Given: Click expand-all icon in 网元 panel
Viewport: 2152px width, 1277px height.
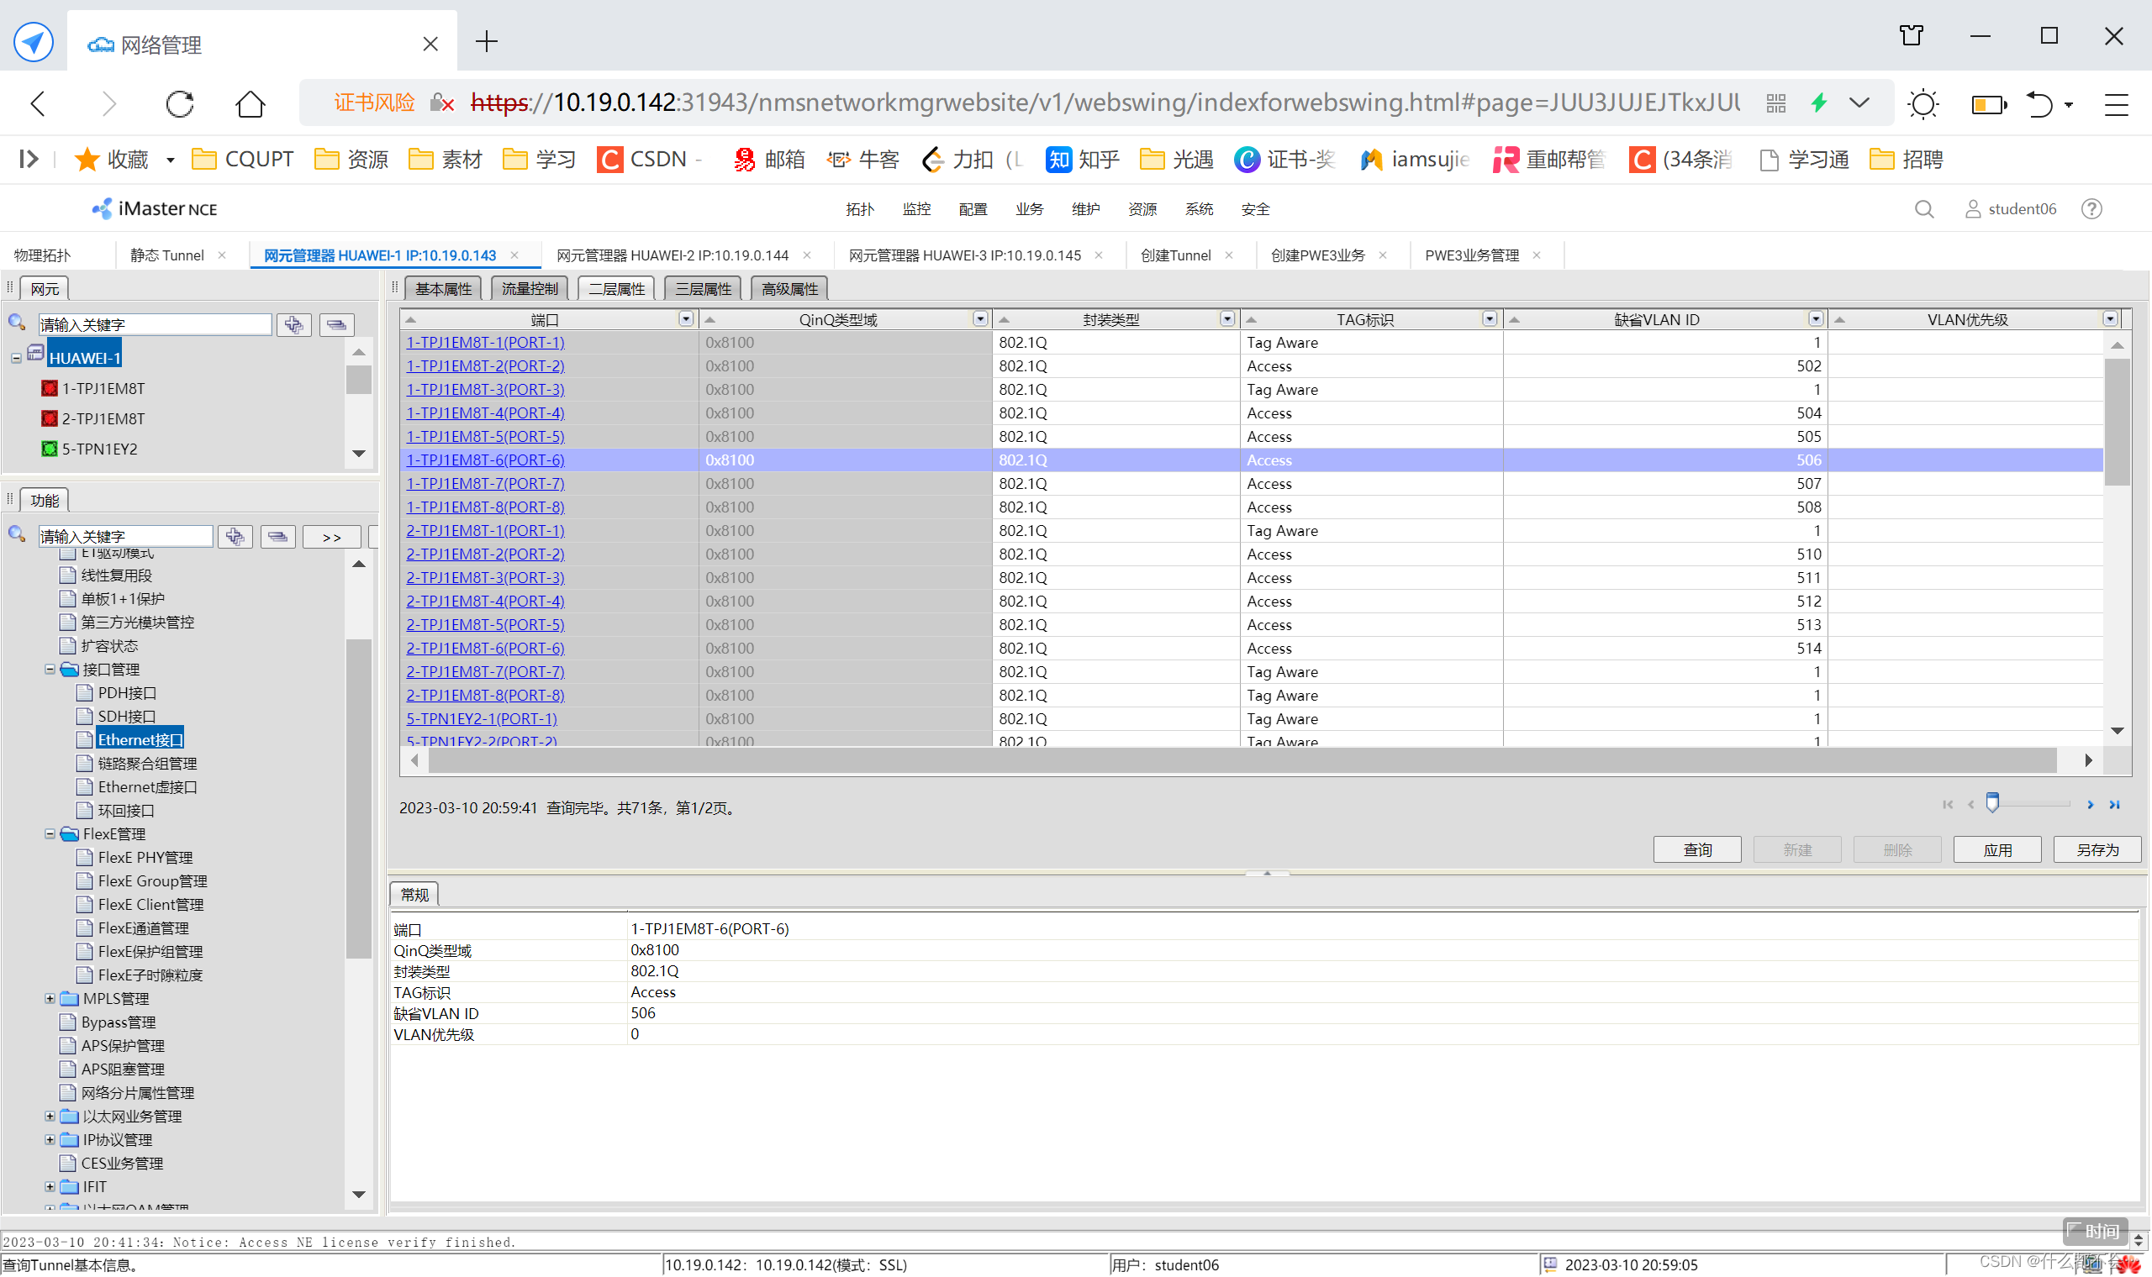Looking at the screenshot, I should pos(293,324).
